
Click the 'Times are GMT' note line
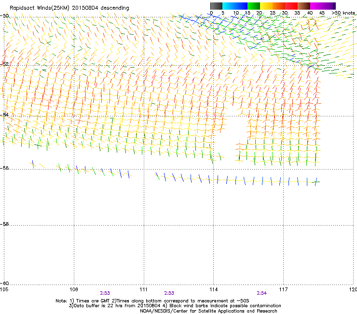pos(152,301)
